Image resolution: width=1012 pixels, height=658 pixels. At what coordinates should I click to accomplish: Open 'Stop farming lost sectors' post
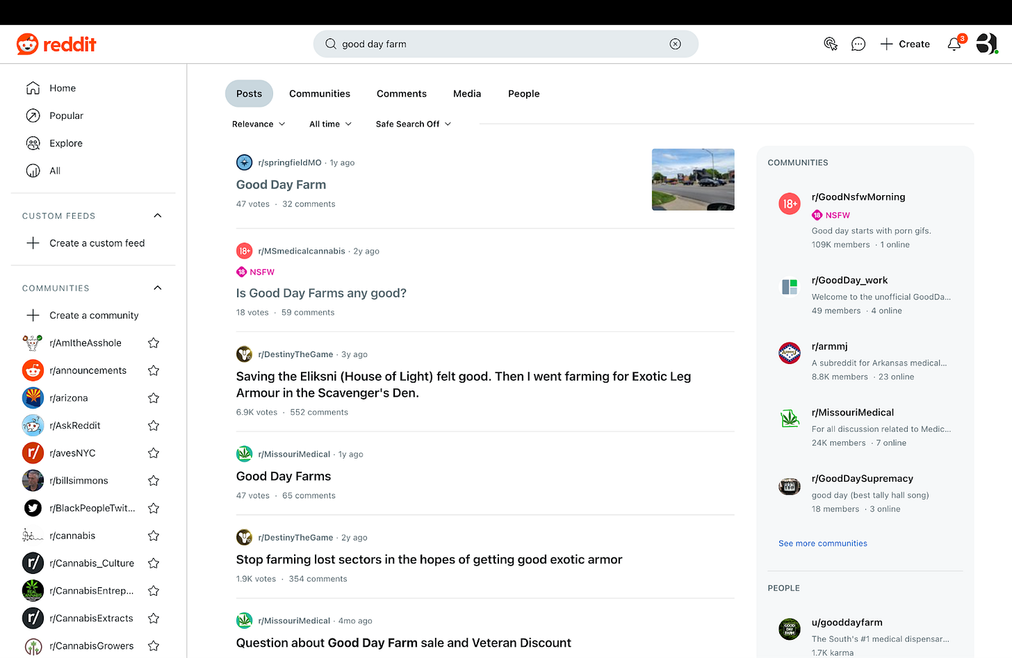[x=429, y=560]
